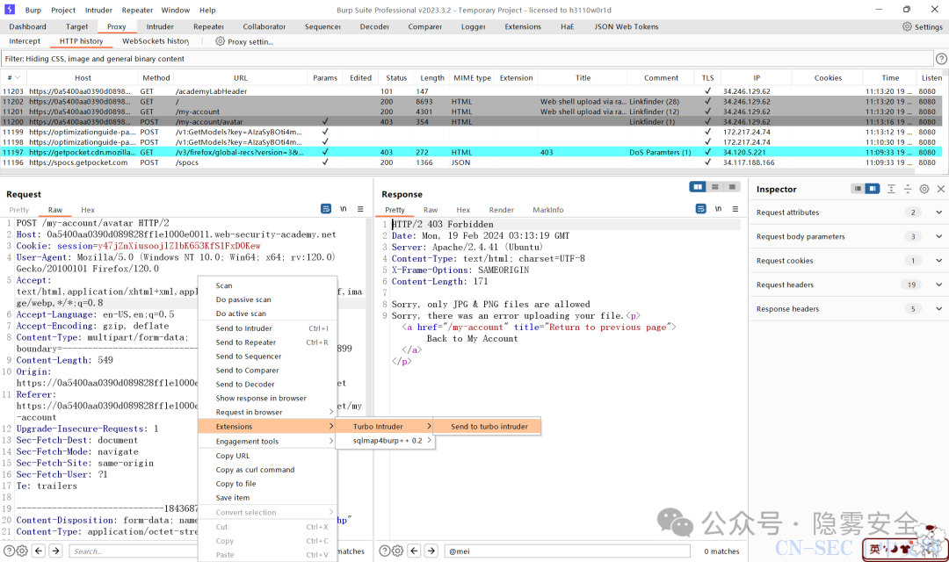The width and height of the screenshot is (949, 562).
Task: Open the Intruder main tab
Action: tap(160, 26)
